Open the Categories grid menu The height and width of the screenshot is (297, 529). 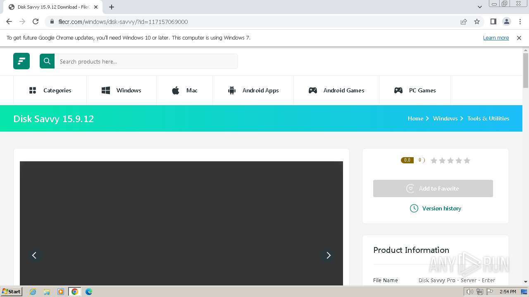click(x=50, y=90)
